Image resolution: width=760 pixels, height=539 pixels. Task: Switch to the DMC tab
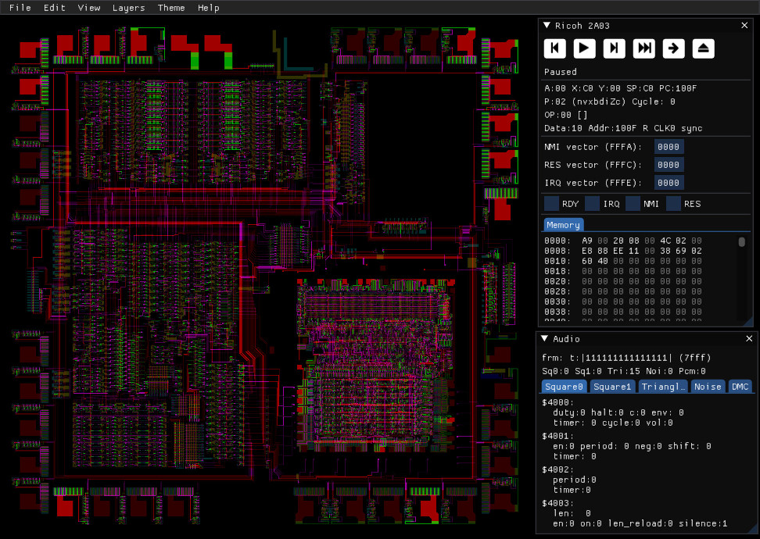click(x=740, y=387)
